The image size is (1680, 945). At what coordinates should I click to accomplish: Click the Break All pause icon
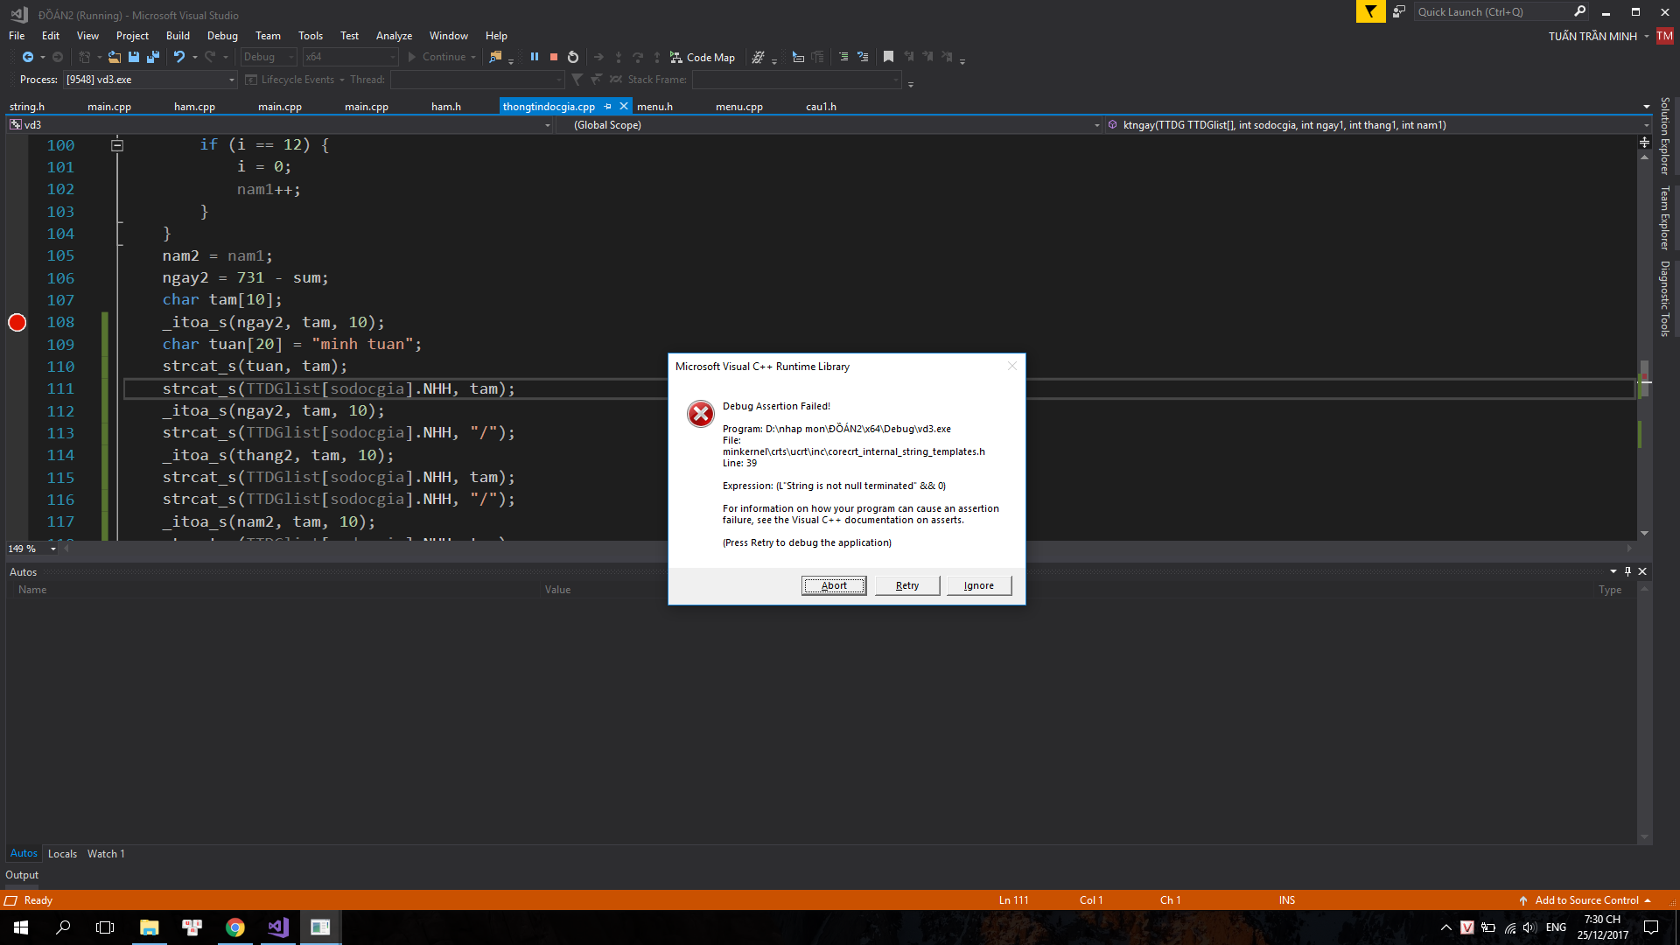coord(535,57)
